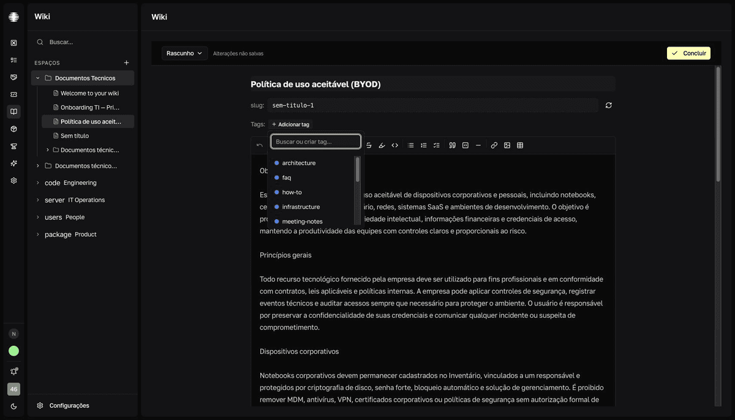Regenerate the slug with refresh icon
Image resolution: width=735 pixels, height=420 pixels.
pos(608,105)
